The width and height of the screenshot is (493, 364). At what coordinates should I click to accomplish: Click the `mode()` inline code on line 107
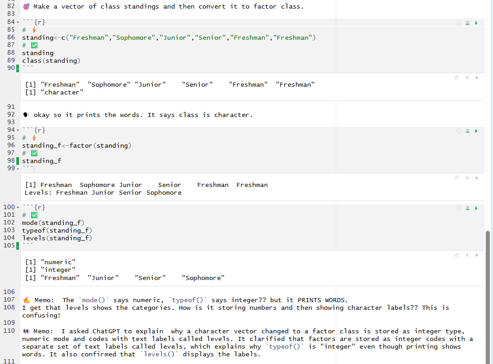click(x=94, y=300)
